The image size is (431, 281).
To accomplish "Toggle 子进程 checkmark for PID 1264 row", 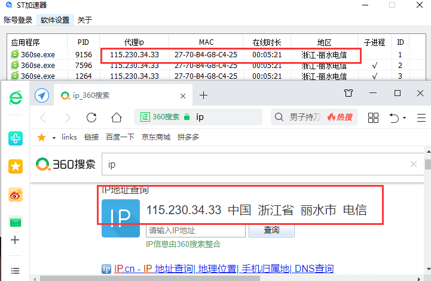I will [x=374, y=76].
